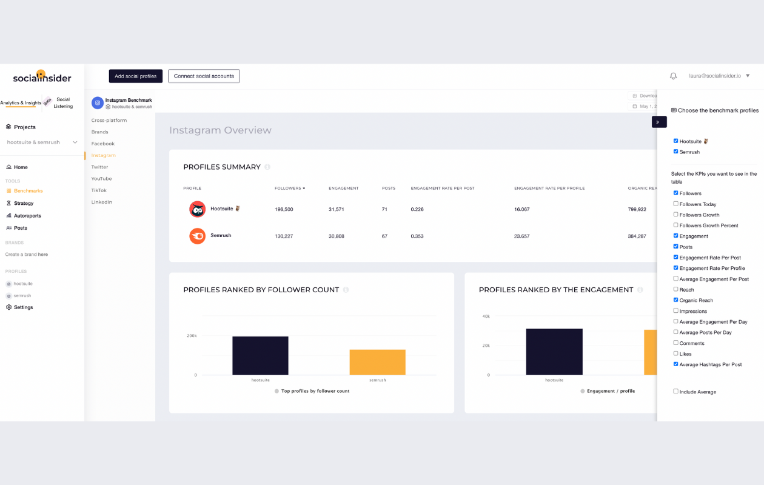The image size is (764, 485).
Task: Click the dark hootsuite follower count bar
Action: pyautogui.click(x=260, y=355)
